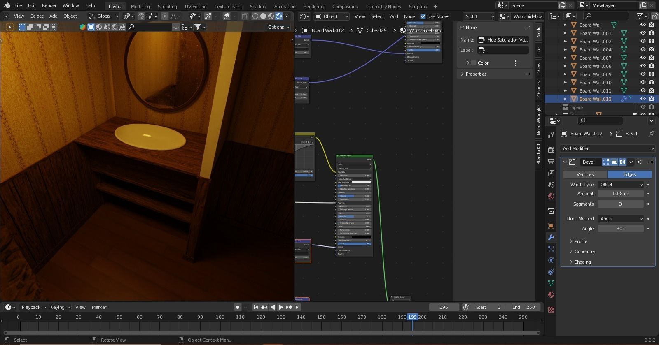Hide Board Wall.004 in viewport
The image size is (659, 345).
[x=643, y=49]
